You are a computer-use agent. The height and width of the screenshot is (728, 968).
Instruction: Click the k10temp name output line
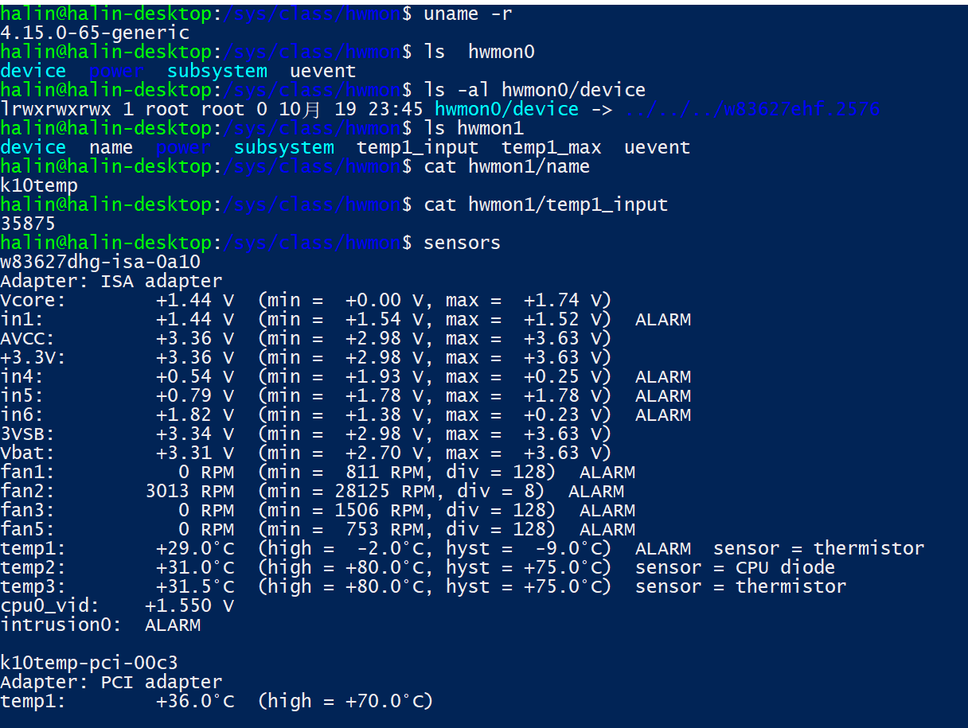pyautogui.click(x=39, y=185)
